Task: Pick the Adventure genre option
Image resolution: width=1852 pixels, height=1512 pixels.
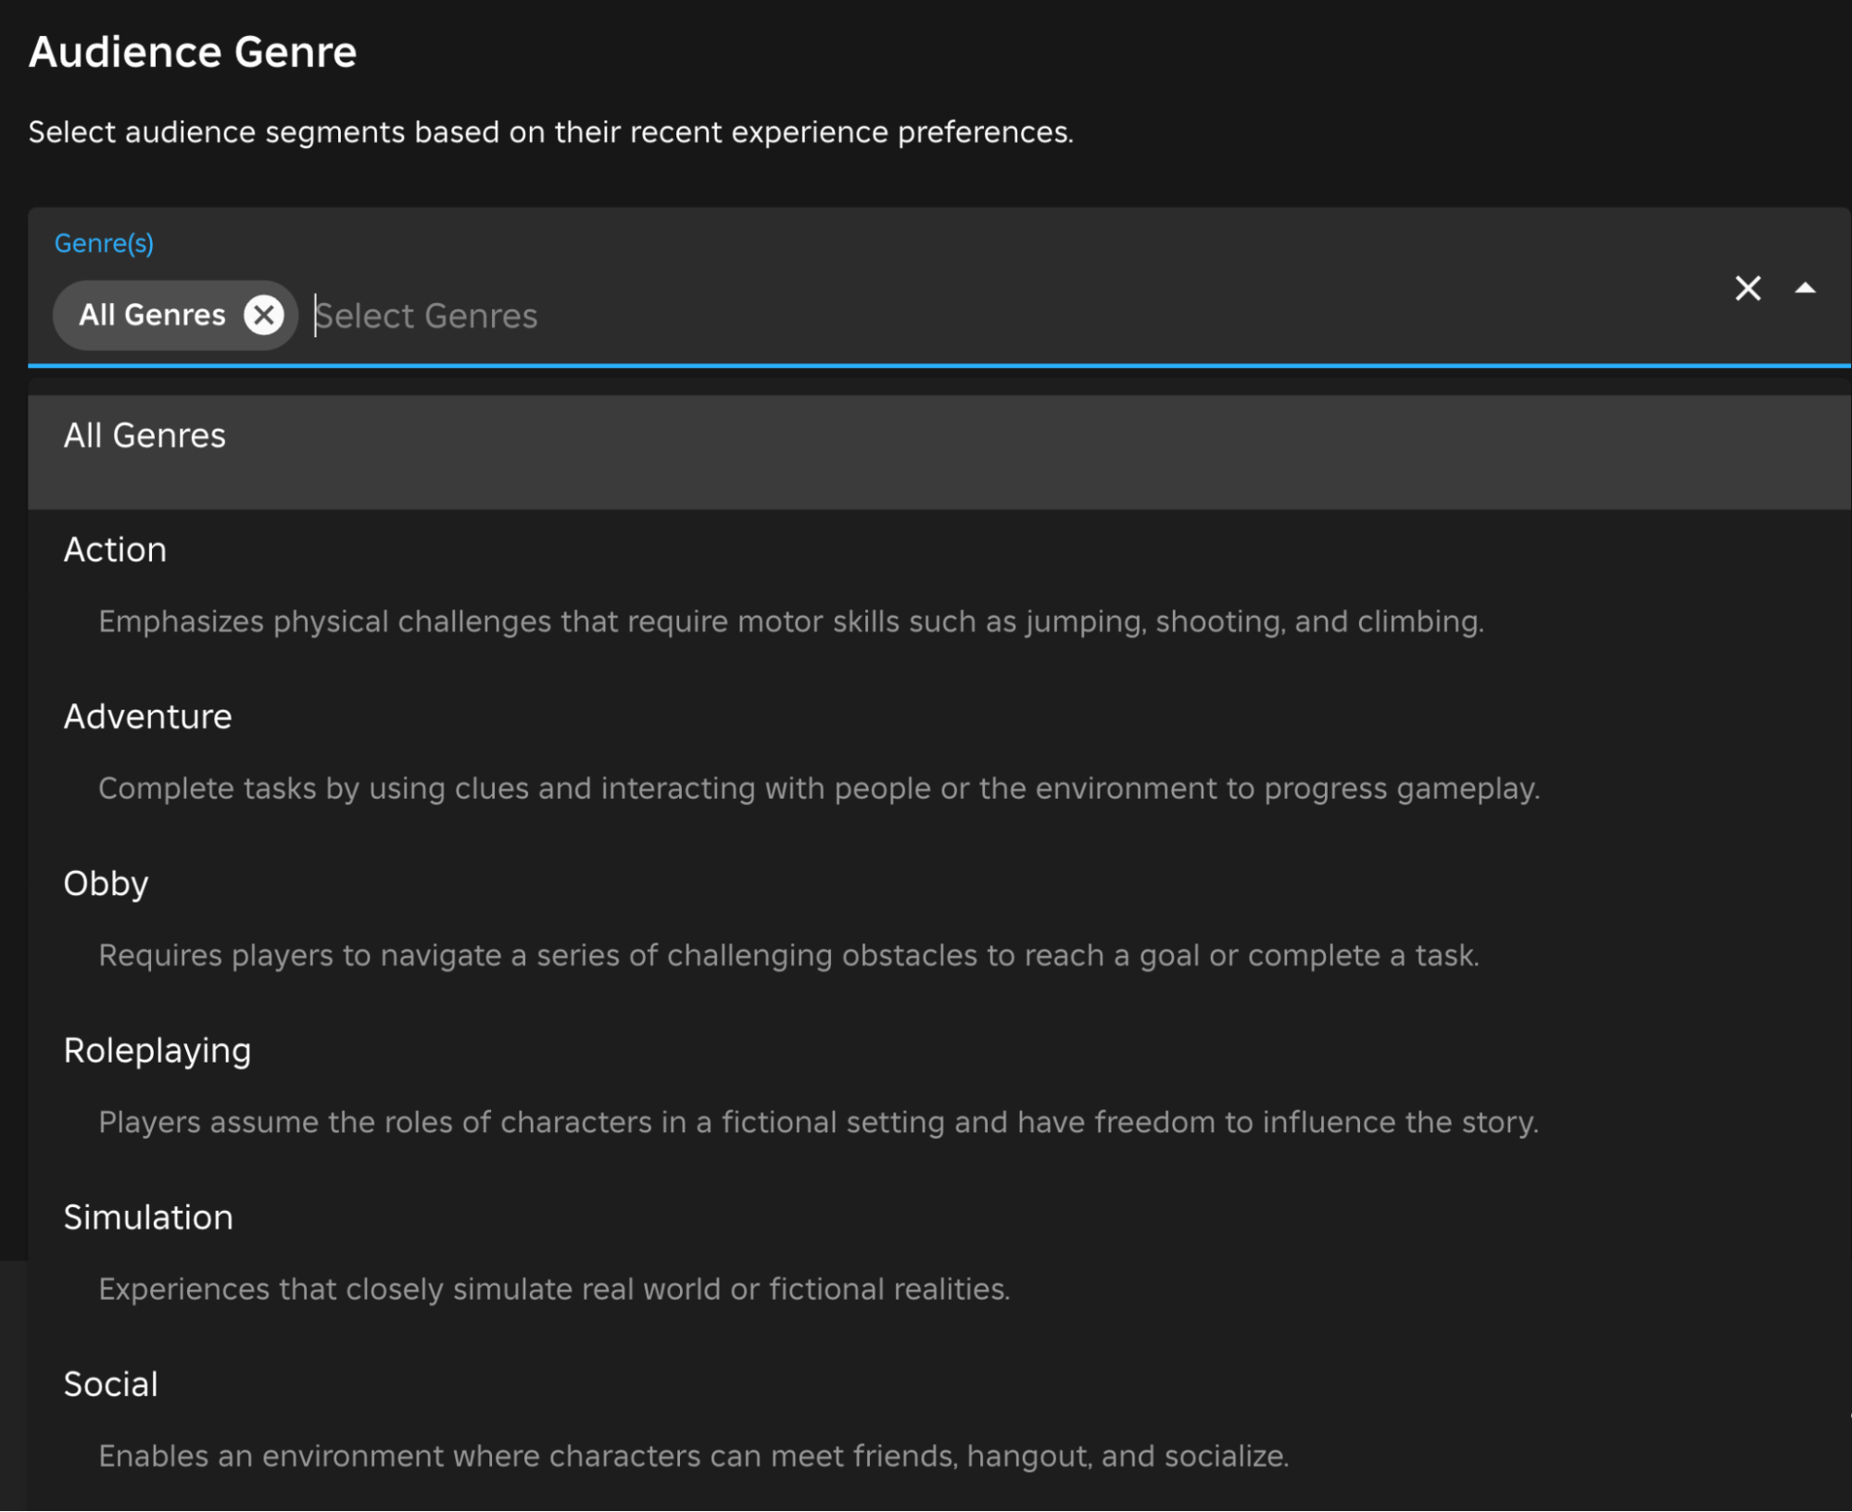Action: [x=147, y=717]
